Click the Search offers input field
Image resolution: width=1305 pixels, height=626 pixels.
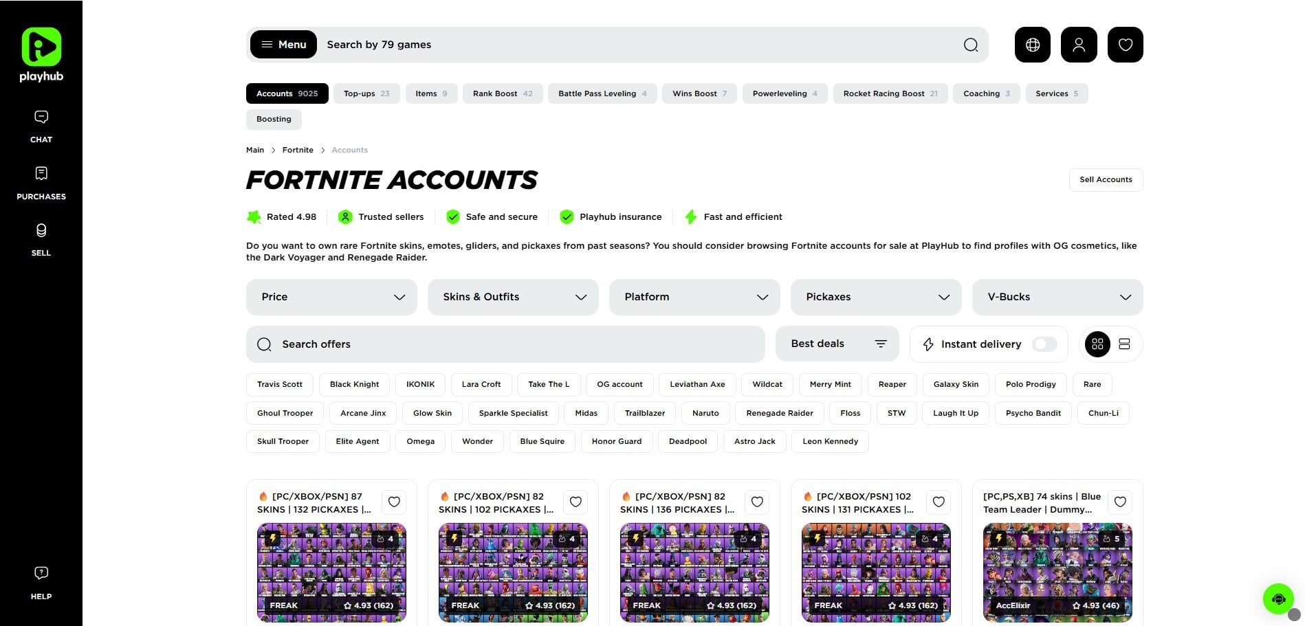tap(505, 344)
